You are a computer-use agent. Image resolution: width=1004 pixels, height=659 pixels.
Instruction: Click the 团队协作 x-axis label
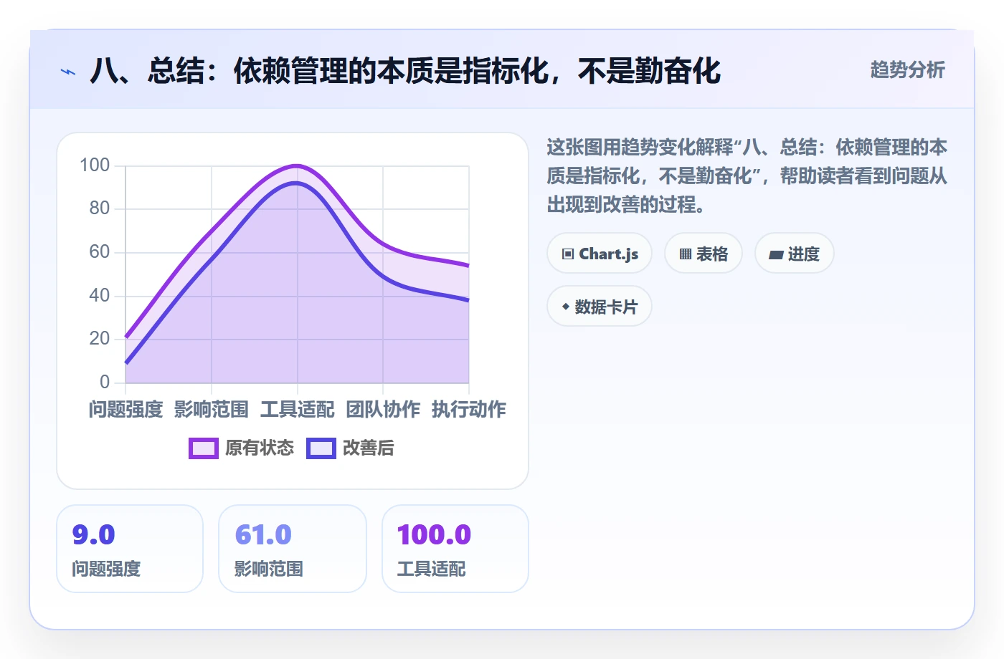click(383, 410)
